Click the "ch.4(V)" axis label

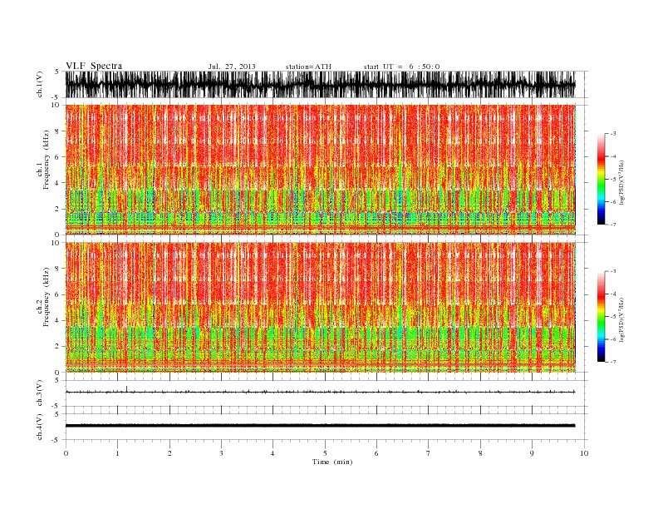pyautogui.click(x=40, y=427)
